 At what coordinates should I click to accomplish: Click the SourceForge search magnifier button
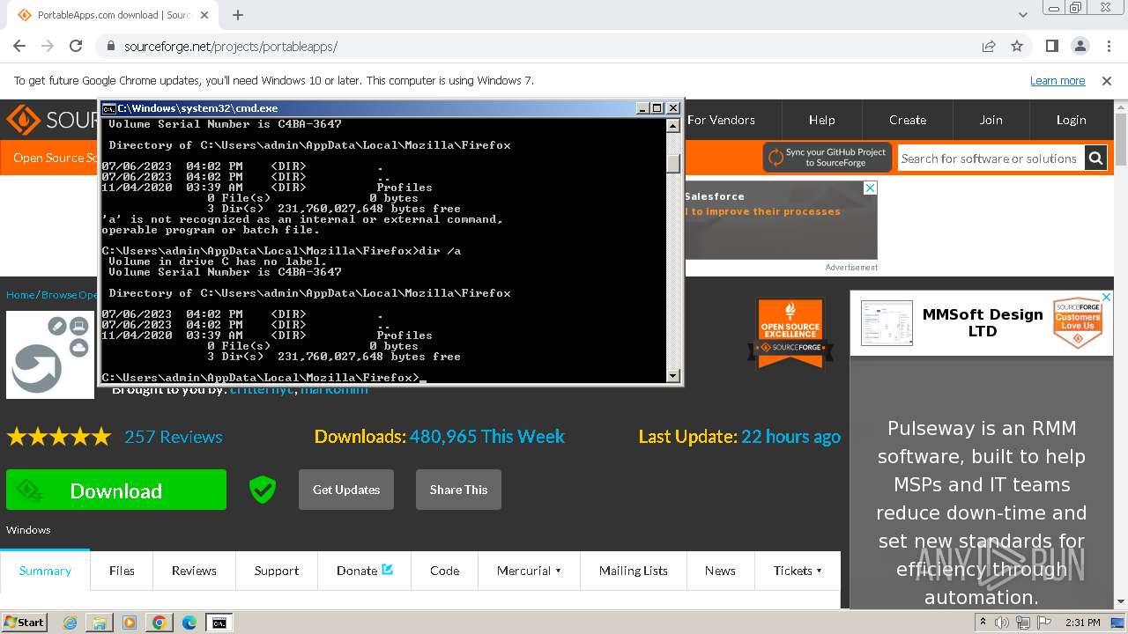tap(1095, 158)
